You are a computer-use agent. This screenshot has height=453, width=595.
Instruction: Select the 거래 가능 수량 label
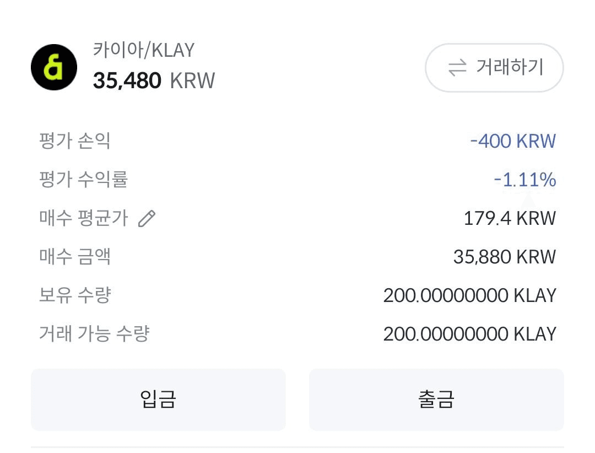pyautogui.click(x=95, y=334)
